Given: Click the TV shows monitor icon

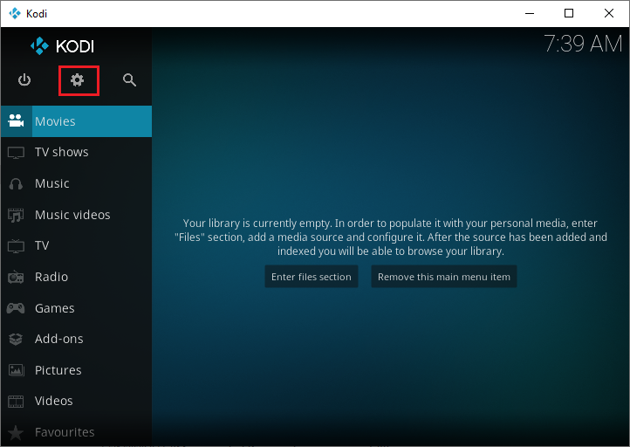Looking at the screenshot, I should click(x=16, y=153).
